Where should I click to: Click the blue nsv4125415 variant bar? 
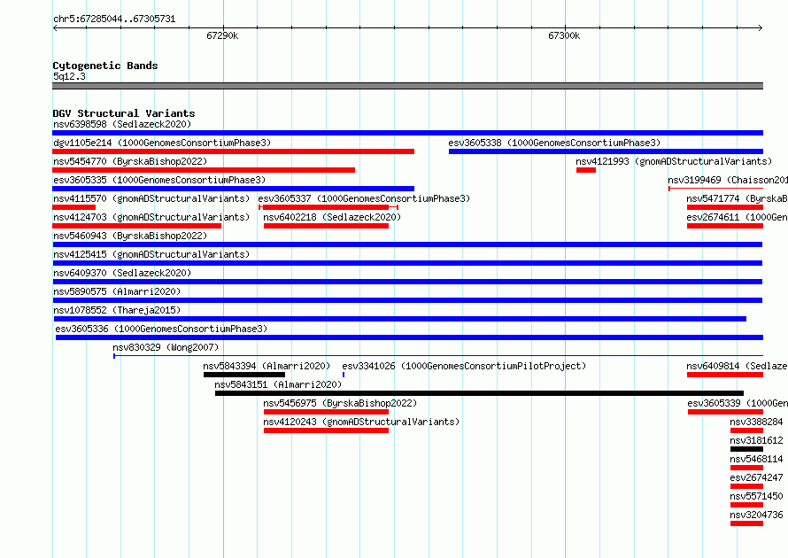407,263
